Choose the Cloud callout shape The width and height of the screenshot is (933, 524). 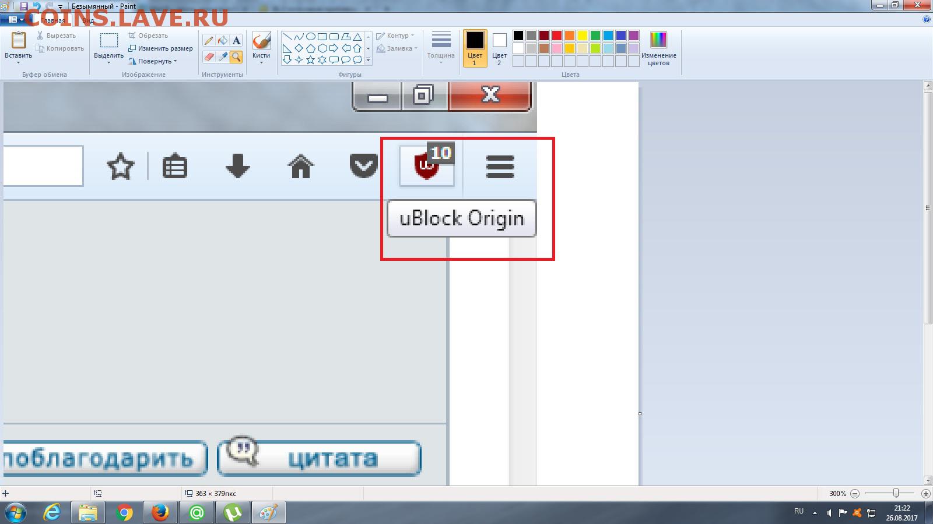tap(357, 59)
